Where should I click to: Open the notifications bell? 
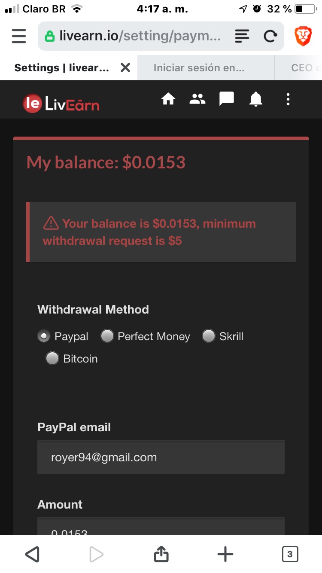[x=256, y=100]
